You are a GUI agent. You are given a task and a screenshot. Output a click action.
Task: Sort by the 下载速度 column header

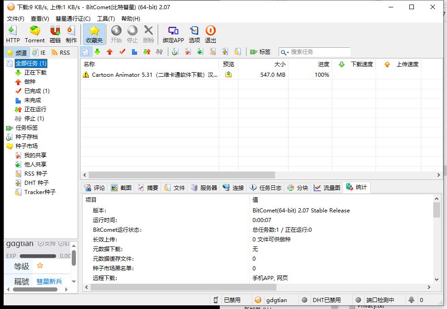coord(354,64)
